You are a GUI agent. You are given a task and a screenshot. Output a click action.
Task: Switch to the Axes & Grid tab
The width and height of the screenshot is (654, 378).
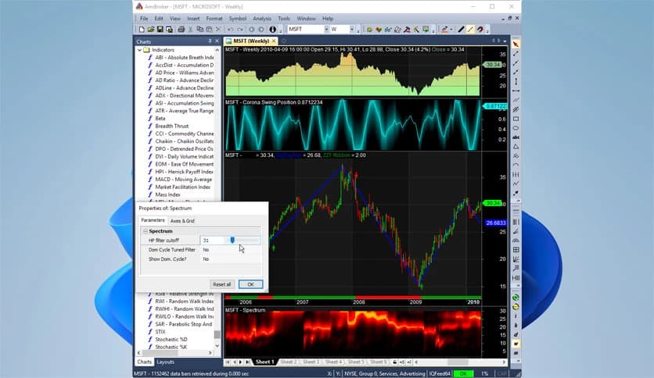[x=182, y=221]
